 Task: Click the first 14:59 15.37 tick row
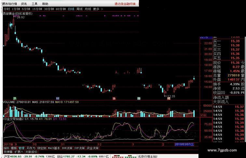point(228,107)
